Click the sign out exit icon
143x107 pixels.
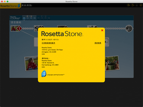click(x=141, y=5)
